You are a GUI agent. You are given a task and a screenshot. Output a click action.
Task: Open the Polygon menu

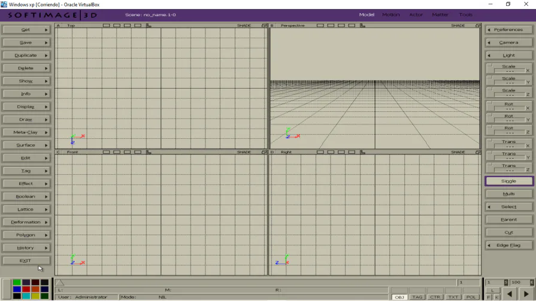pyautogui.click(x=26, y=235)
